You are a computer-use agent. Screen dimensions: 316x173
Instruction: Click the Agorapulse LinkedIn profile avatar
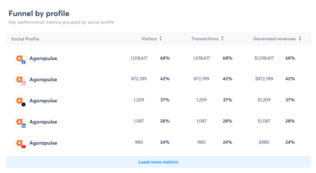(x=19, y=122)
